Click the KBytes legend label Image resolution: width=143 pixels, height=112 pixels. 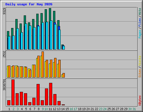(x=140, y=101)
